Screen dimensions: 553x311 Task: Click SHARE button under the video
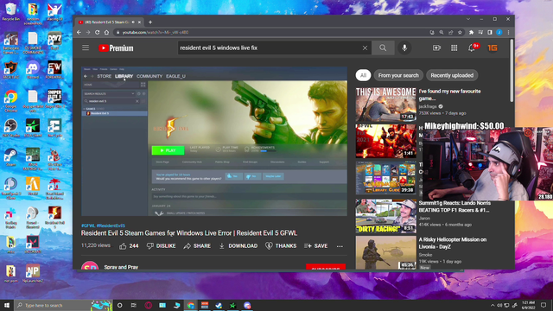197,246
